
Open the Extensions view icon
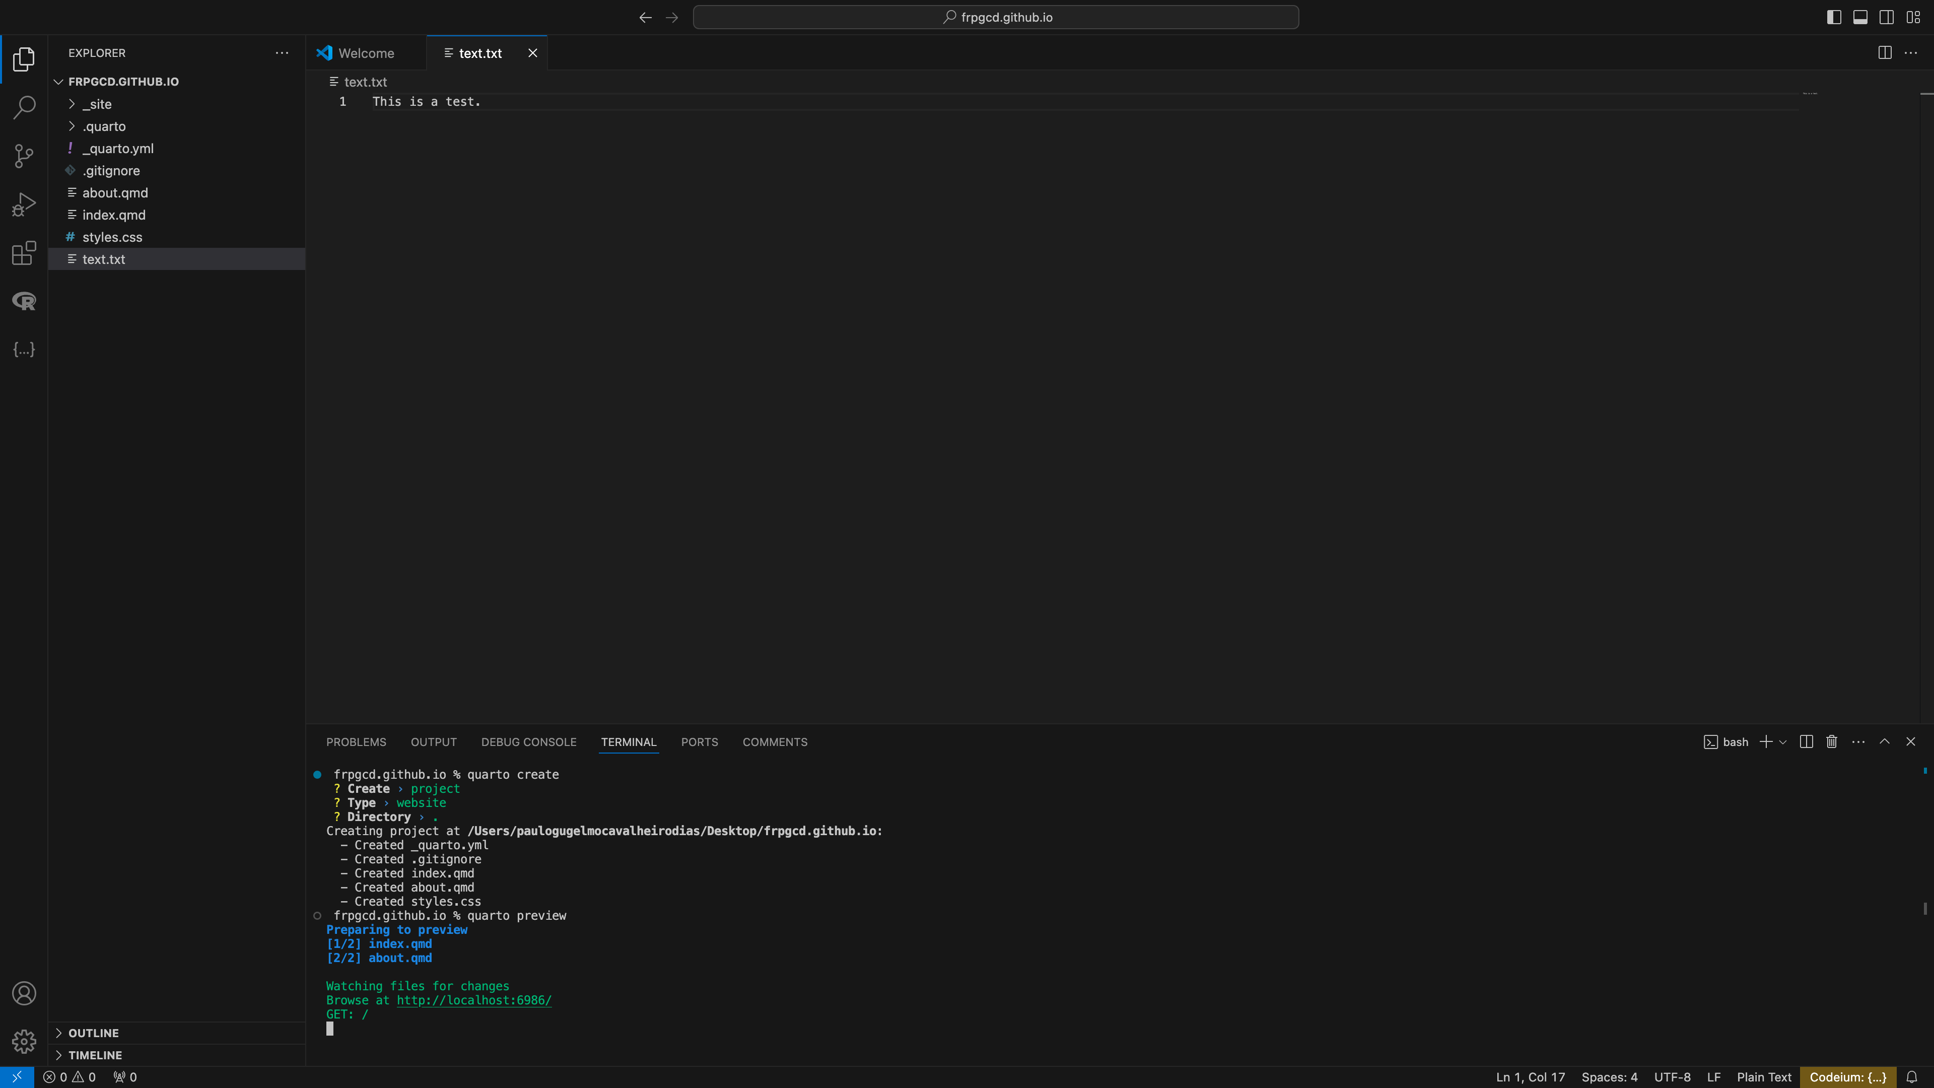click(24, 253)
